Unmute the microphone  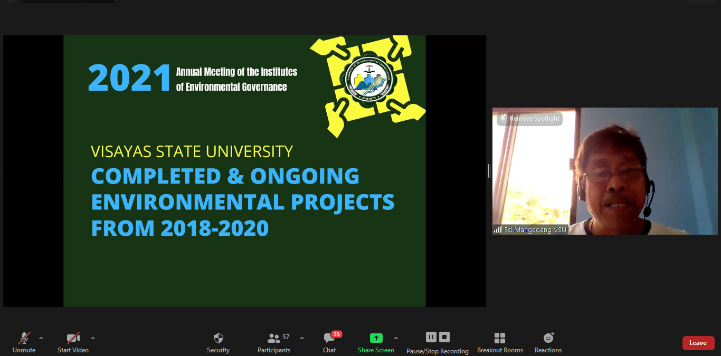pyautogui.click(x=24, y=342)
